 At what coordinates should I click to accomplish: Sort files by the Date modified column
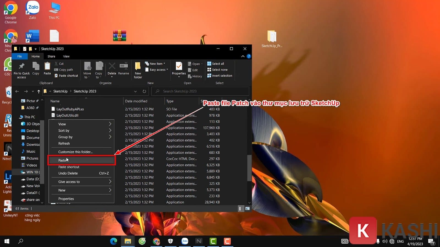136,101
